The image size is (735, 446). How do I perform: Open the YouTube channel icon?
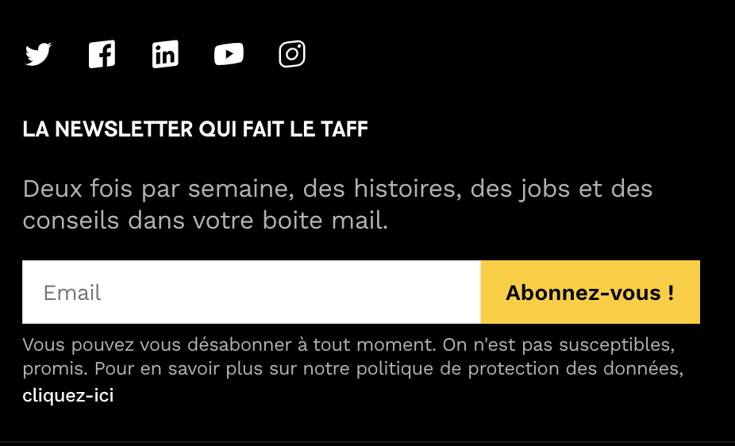coord(229,54)
